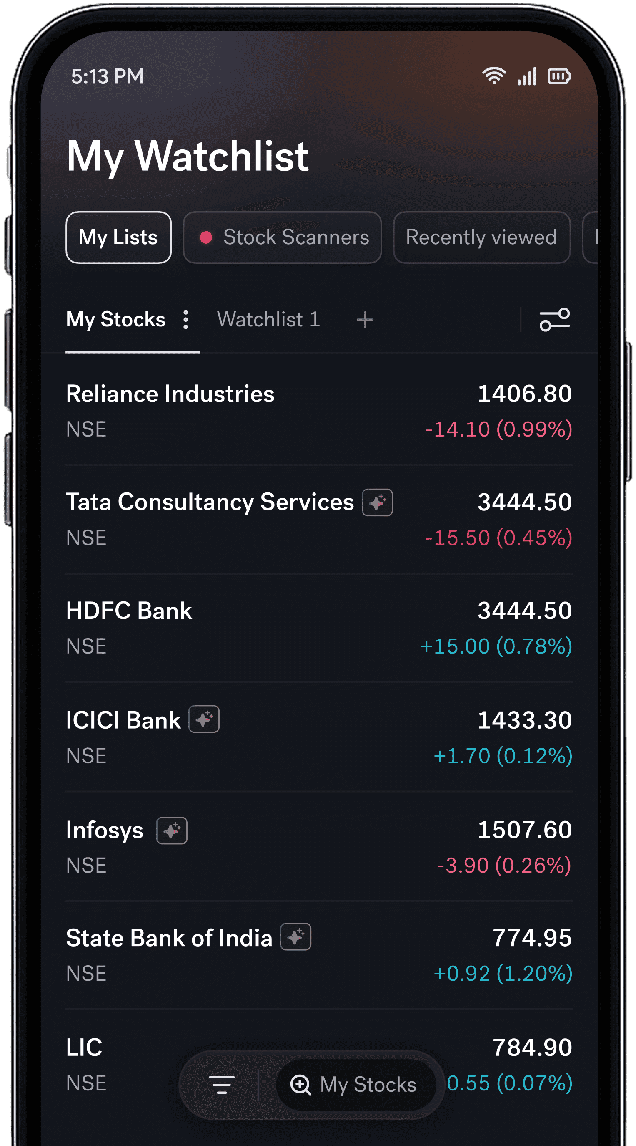Tap the LIC stock entry
Viewport: 636px width, 1146px height.
click(x=84, y=1048)
